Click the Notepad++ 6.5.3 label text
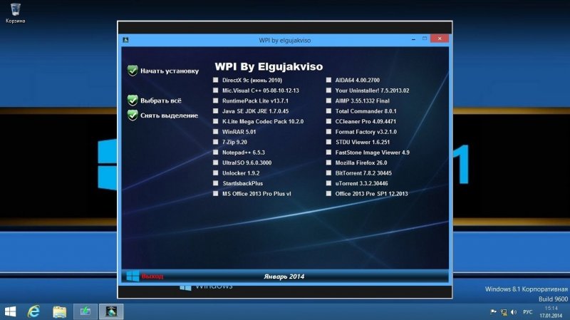Screen dimensions: 570x320 tap(244, 153)
